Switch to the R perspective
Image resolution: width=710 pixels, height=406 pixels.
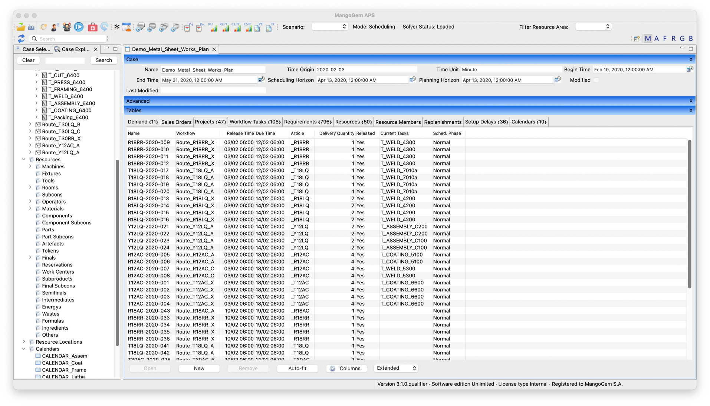[x=673, y=39]
